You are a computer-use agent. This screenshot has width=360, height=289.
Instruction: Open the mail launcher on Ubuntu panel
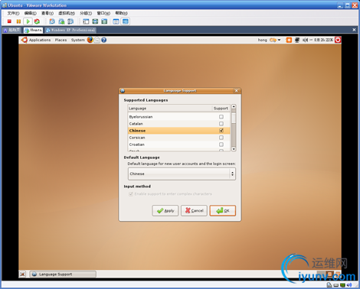[97, 40]
